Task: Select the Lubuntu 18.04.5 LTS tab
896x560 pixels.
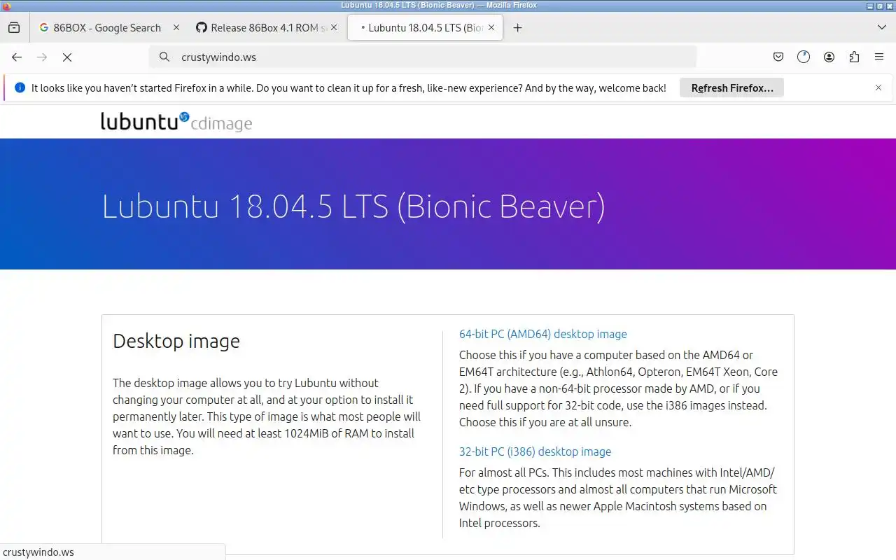Action: (425, 28)
